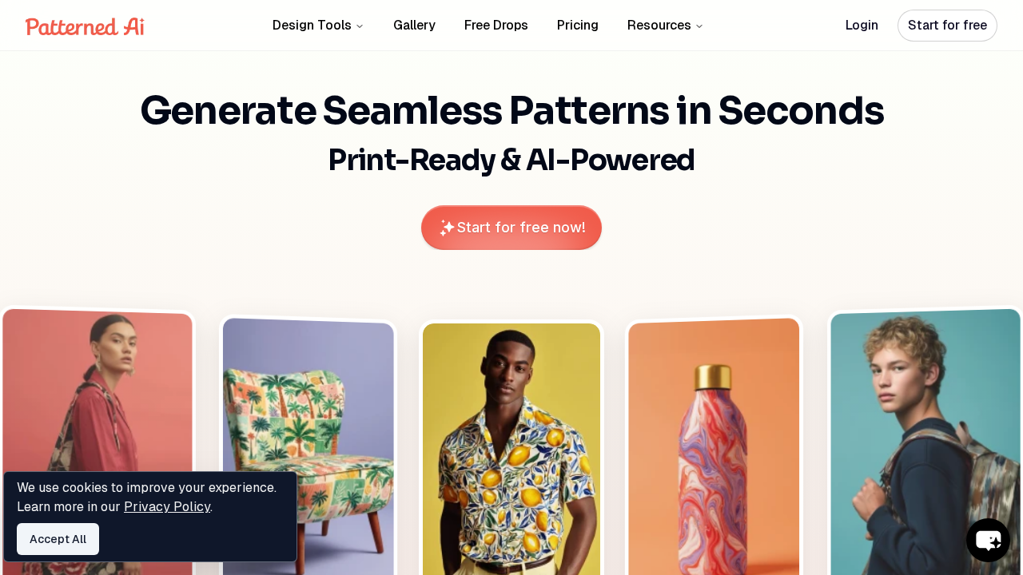
Task: Open the chat support bubble icon
Action: [988, 541]
